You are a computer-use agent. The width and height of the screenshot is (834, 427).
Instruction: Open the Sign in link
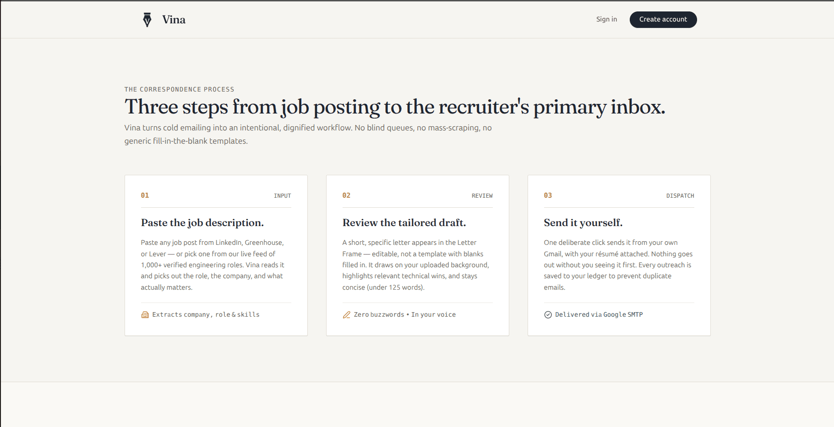click(606, 19)
